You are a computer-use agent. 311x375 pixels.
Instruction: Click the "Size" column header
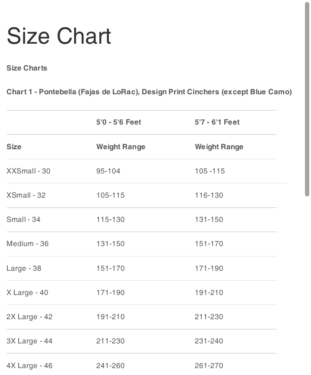[x=14, y=147]
